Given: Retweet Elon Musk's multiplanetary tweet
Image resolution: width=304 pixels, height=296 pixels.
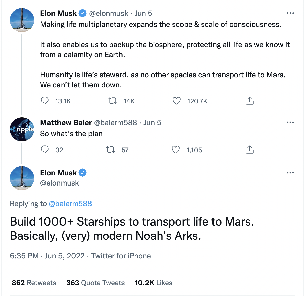Looking at the screenshot, I should [x=113, y=101].
